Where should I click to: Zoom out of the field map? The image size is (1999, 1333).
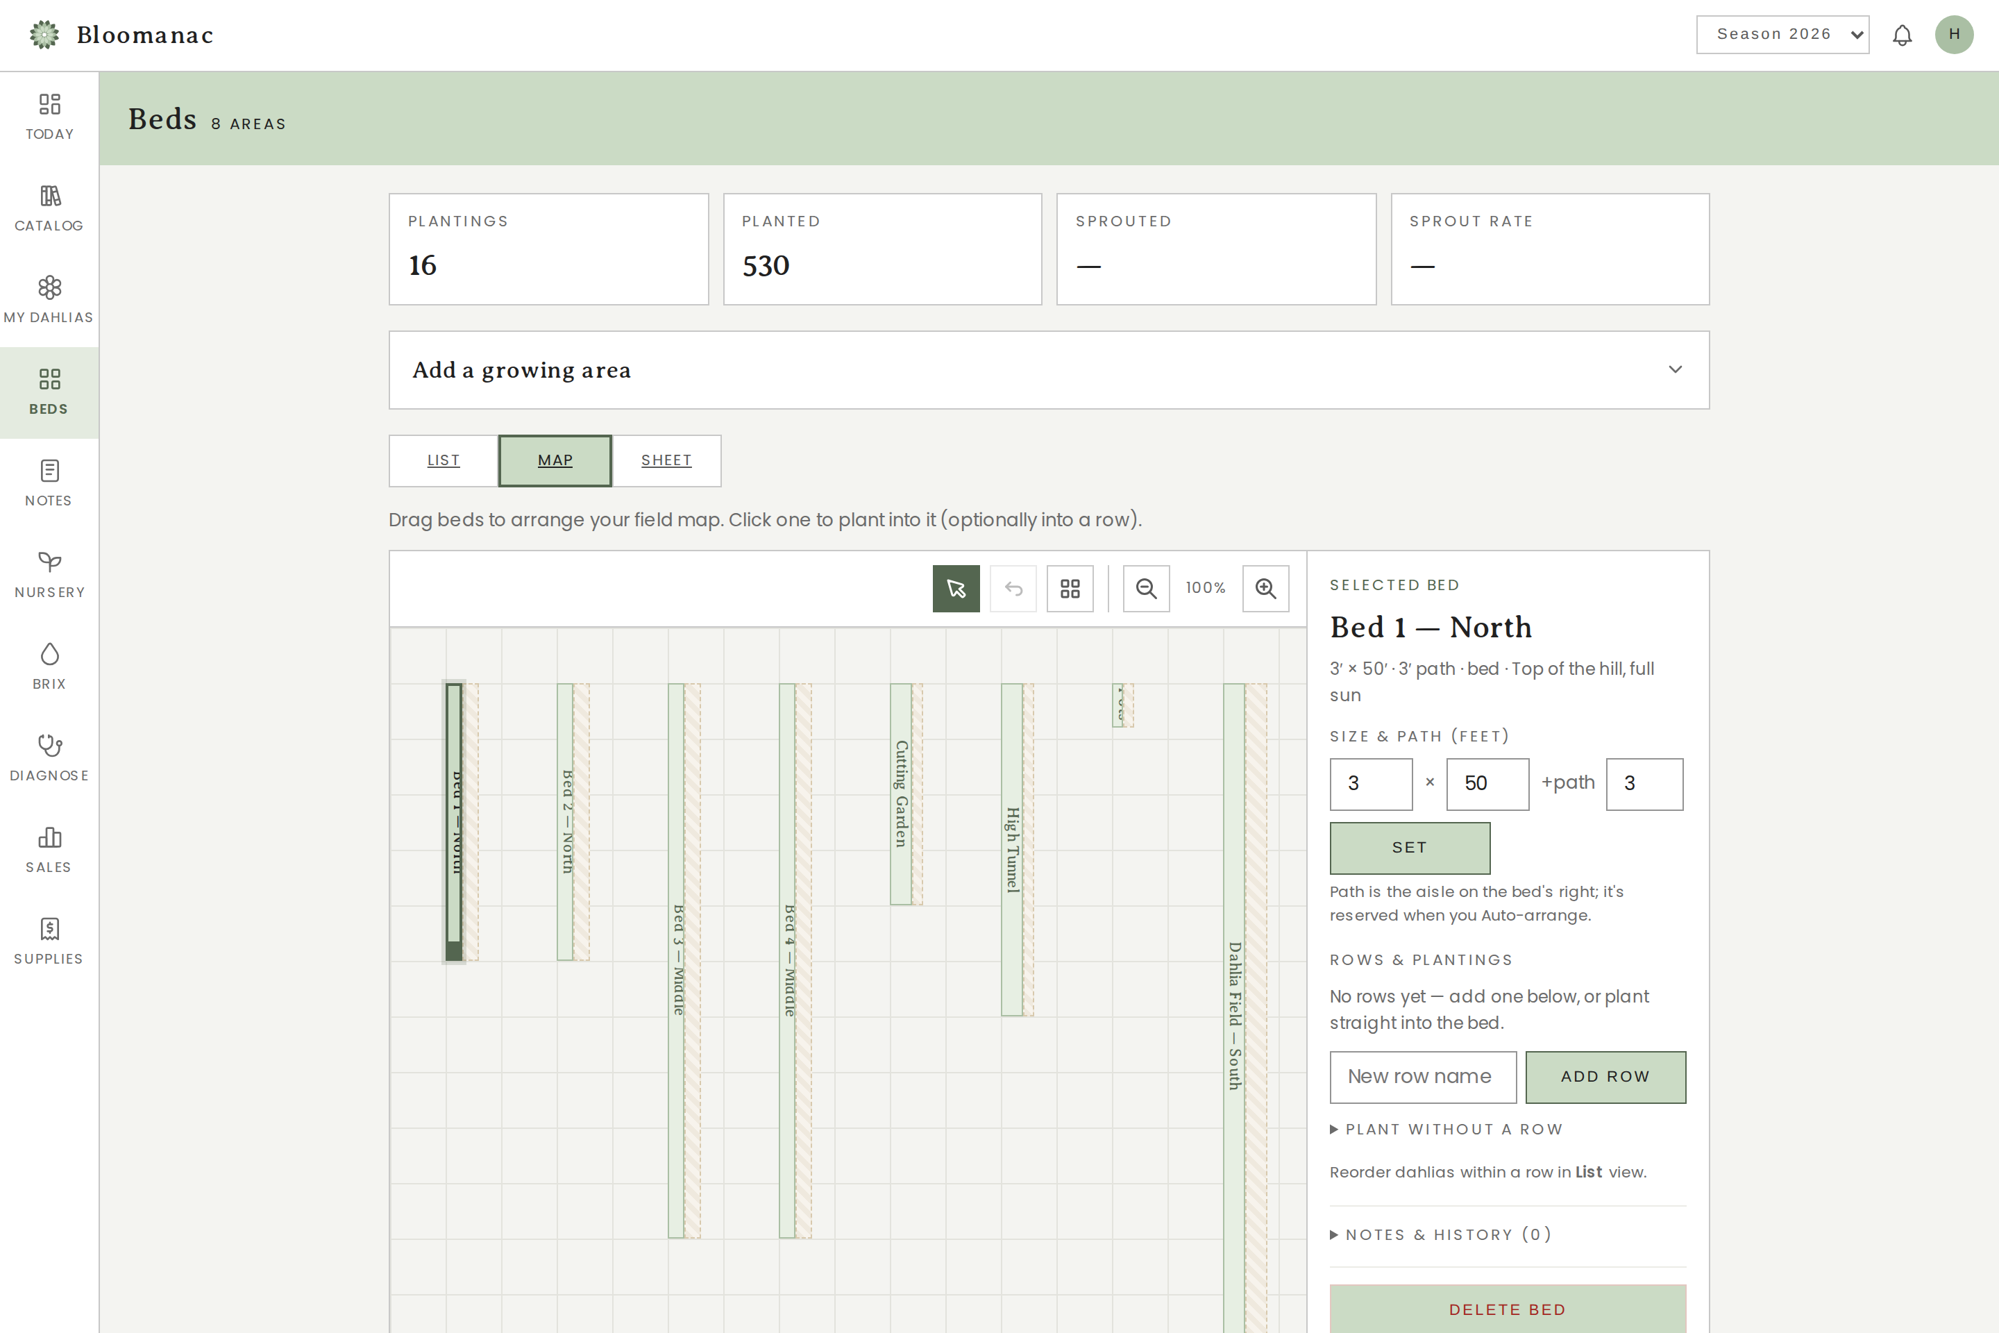click(x=1147, y=588)
